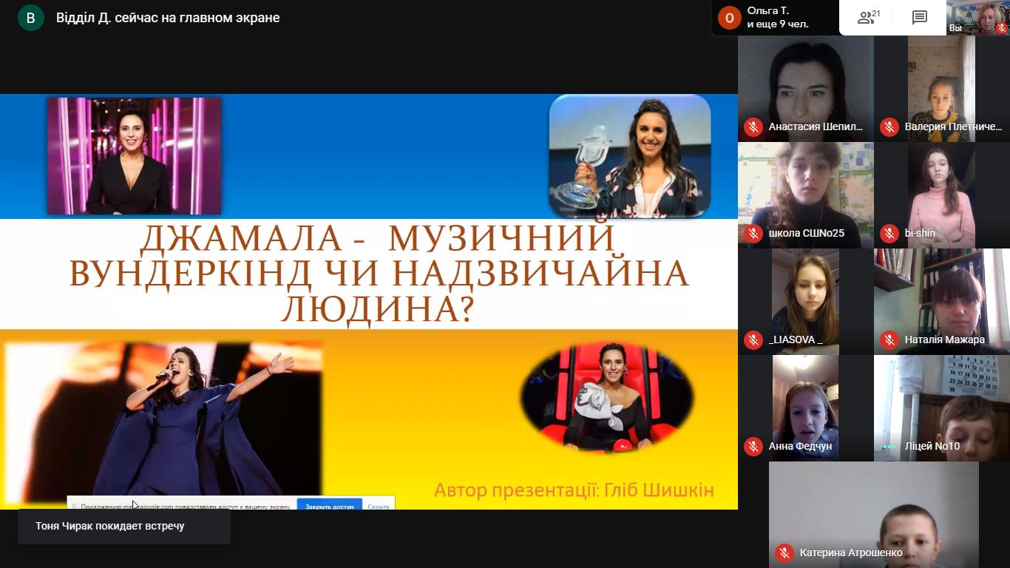1010x568 pixels.
Task: Click muted mic icon on Анастасия Шепил tile
Action: pos(753,127)
